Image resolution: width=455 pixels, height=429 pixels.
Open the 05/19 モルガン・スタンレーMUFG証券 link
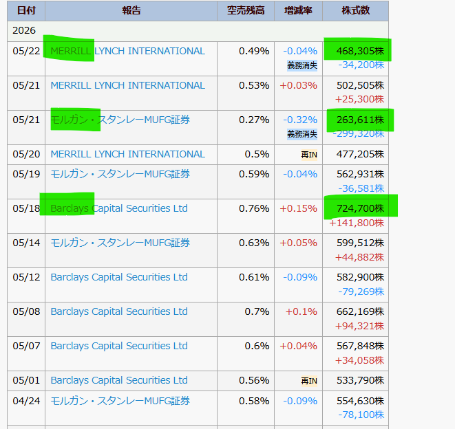tap(120, 174)
